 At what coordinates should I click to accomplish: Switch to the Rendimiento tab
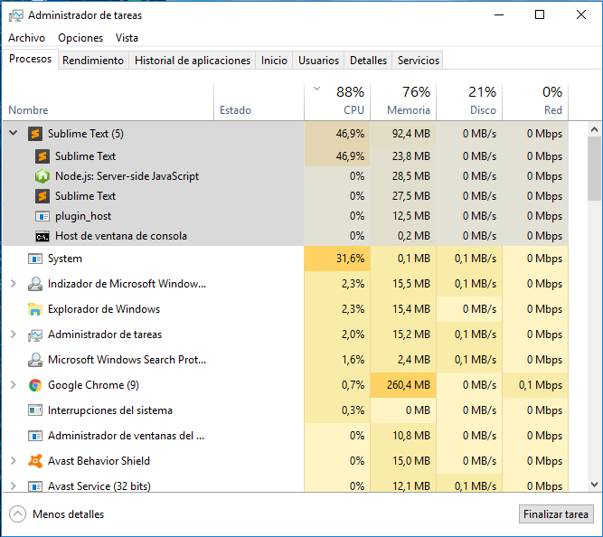click(x=93, y=61)
